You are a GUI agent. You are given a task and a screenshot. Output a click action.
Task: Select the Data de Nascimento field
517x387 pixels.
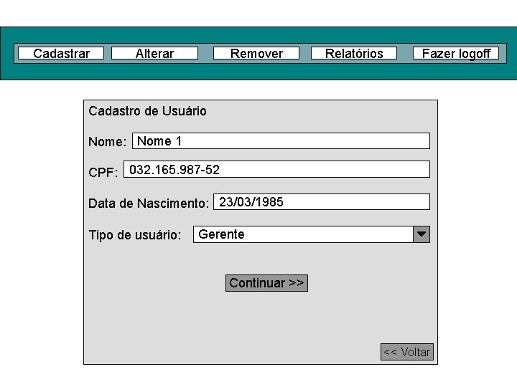pyautogui.click(x=322, y=201)
